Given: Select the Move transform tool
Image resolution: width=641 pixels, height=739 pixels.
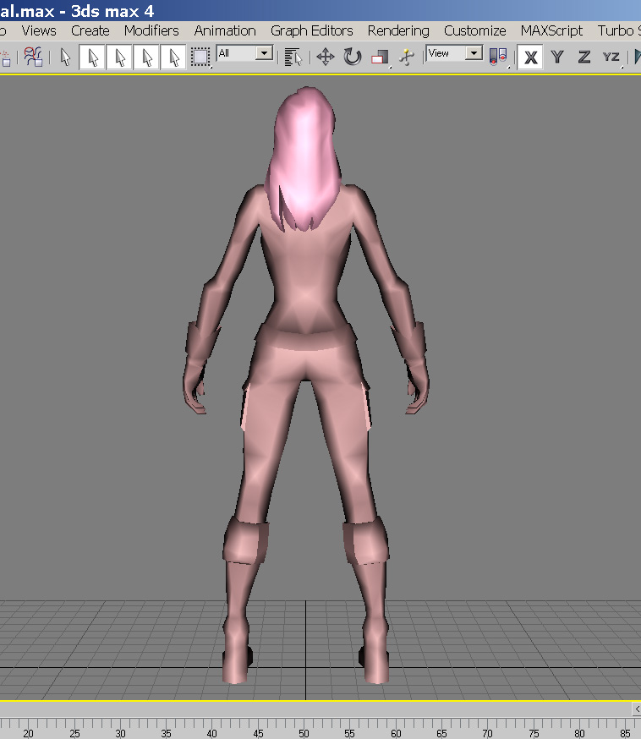Looking at the screenshot, I should [325, 57].
